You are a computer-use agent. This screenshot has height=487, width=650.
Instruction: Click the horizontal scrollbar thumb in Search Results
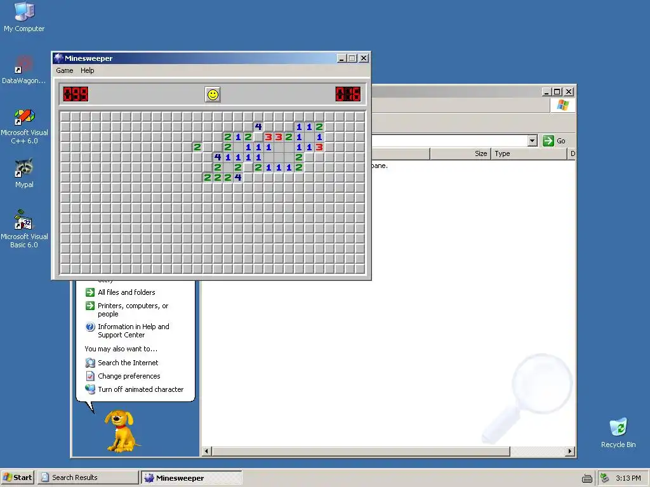click(x=361, y=451)
